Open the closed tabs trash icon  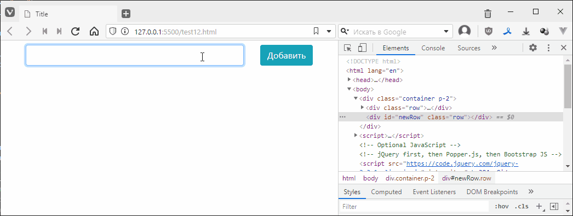[488, 14]
